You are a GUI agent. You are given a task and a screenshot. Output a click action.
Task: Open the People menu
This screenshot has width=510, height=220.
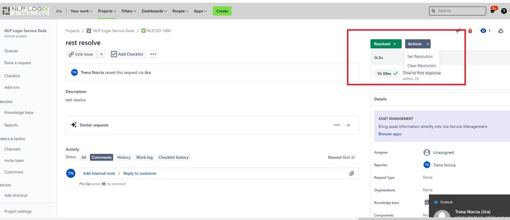point(180,11)
